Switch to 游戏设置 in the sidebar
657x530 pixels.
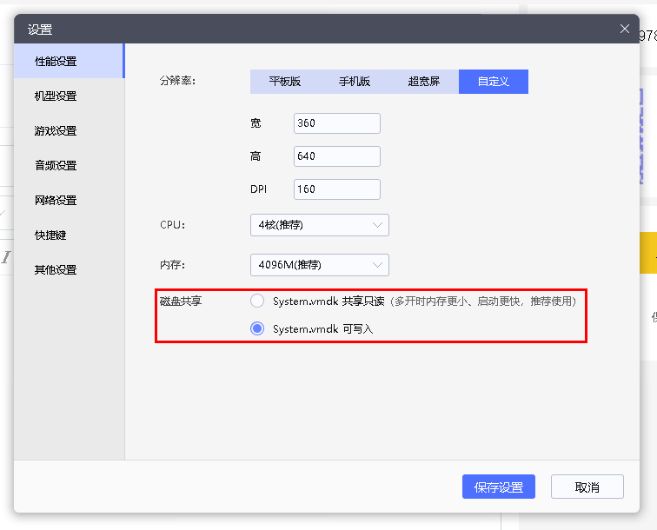click(x=56, y=131)
